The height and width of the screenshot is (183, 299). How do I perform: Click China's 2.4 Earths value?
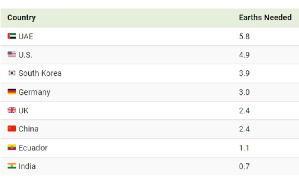[244, 129]
